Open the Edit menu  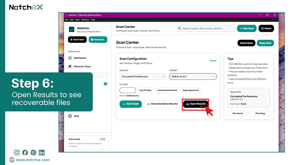(72, 20)
